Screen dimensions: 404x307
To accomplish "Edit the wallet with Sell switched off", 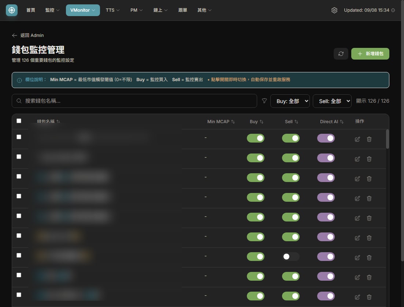I will (x=357, y=258).
